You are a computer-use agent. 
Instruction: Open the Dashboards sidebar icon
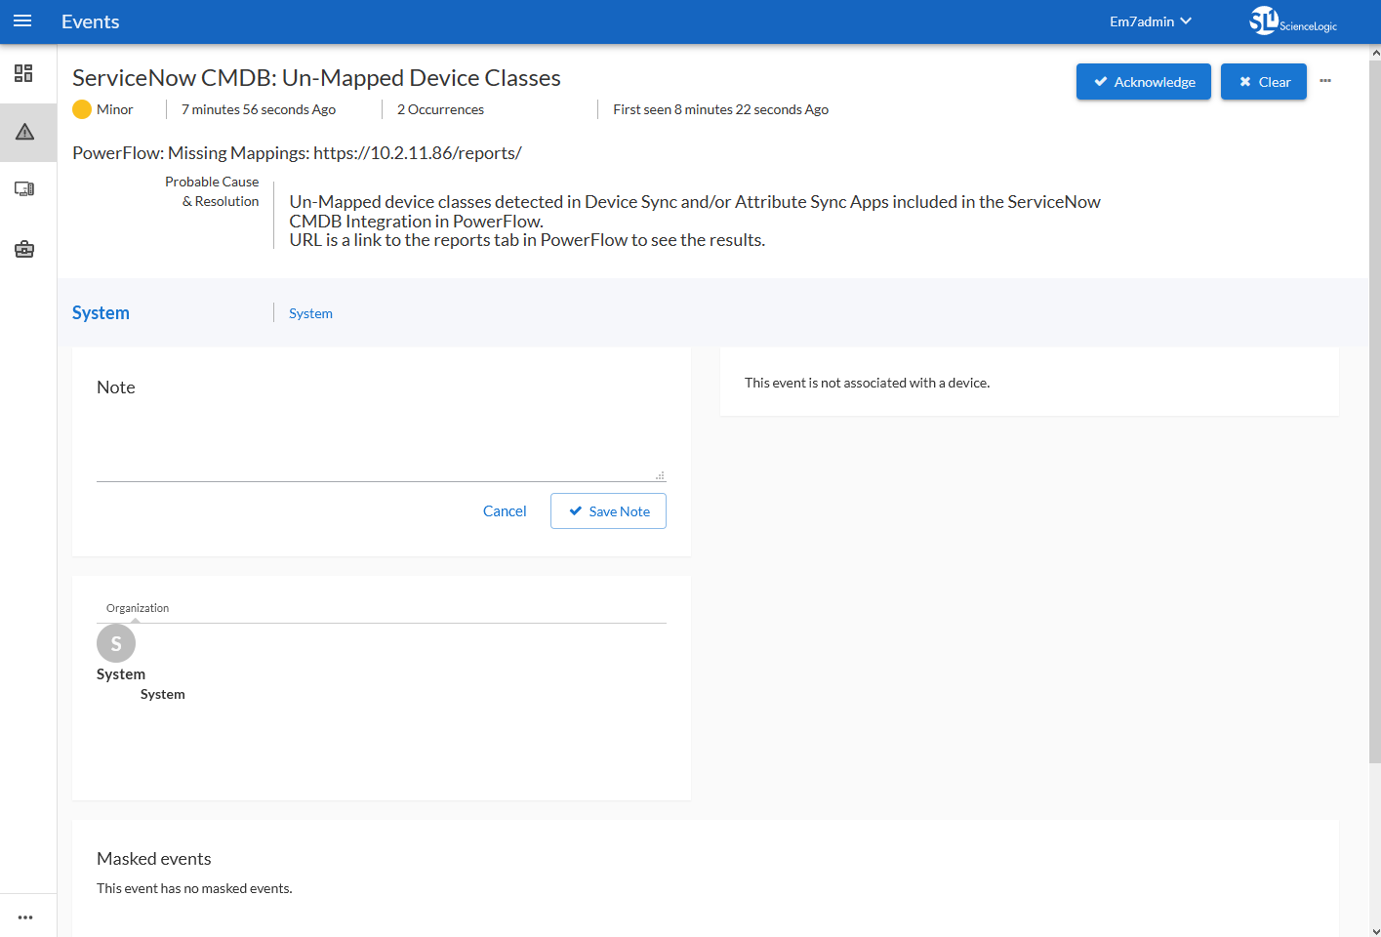(x=24, y=73)
